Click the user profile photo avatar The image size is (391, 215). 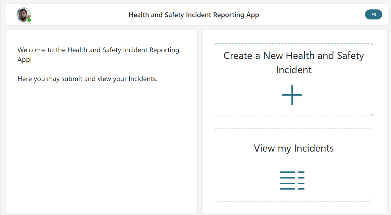pyautogui.click(x=24, y=14)
